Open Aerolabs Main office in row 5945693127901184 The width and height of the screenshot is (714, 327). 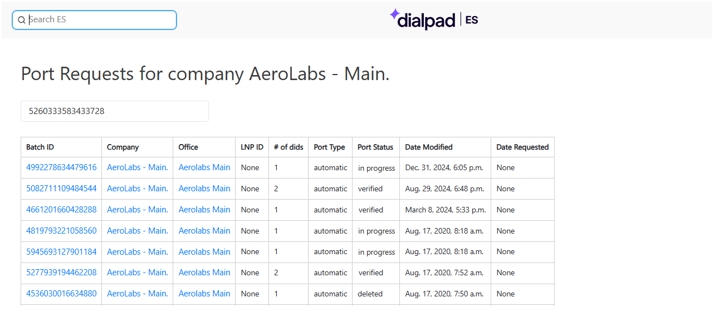click(x=204, y=251)
